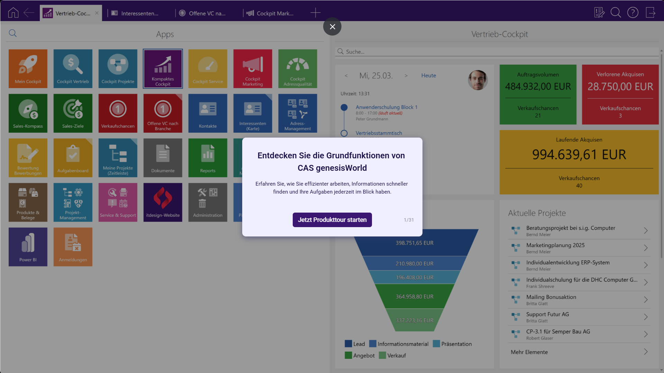Click the Suche search field

(497, 52)
